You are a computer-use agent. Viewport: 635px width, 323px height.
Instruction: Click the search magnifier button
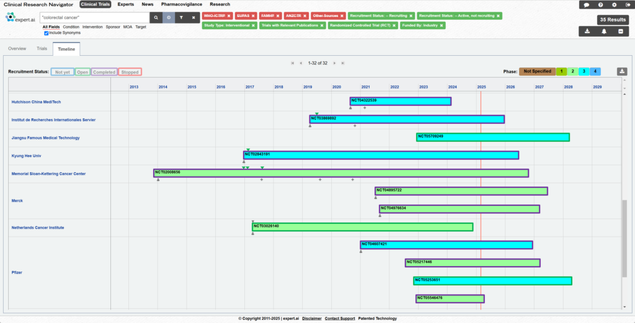(x=156, y=18)
